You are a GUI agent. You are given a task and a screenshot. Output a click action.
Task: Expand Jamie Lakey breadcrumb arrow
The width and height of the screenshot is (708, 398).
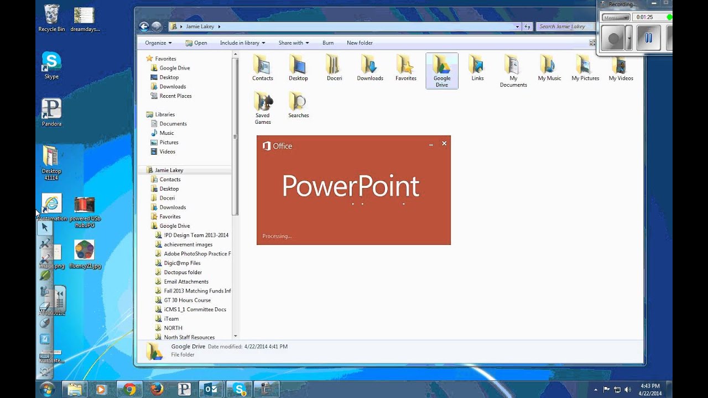219,27
